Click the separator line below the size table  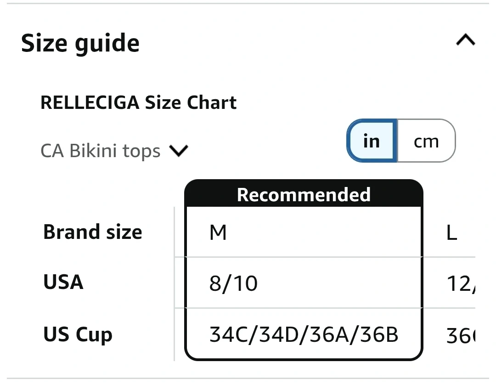pyautogui.click(x=248, y=379)
